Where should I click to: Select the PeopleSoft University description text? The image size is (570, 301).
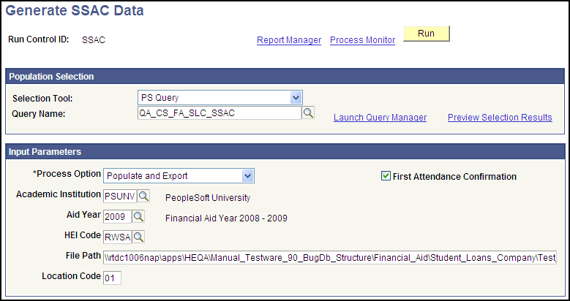pos(208,198)
